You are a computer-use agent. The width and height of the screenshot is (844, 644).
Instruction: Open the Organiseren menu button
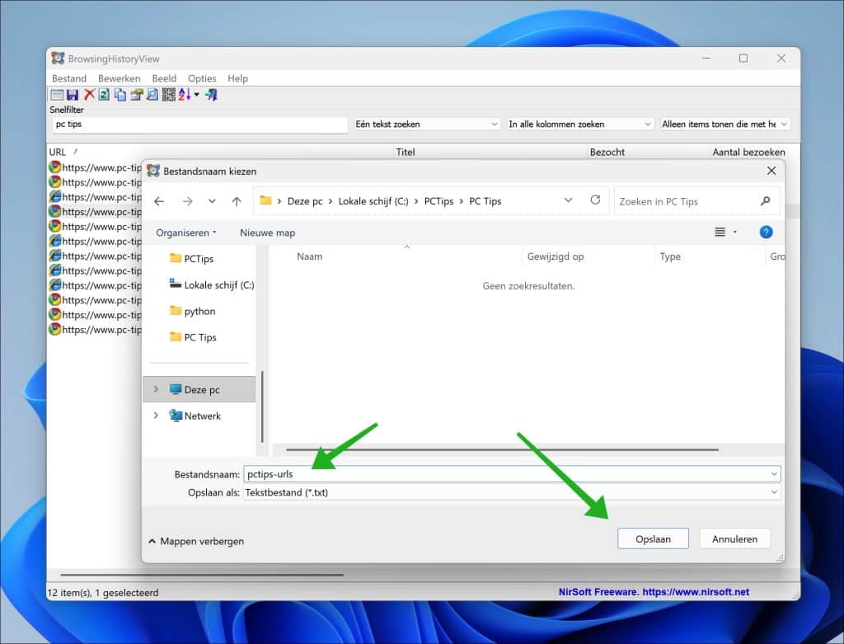coord(186,233)
